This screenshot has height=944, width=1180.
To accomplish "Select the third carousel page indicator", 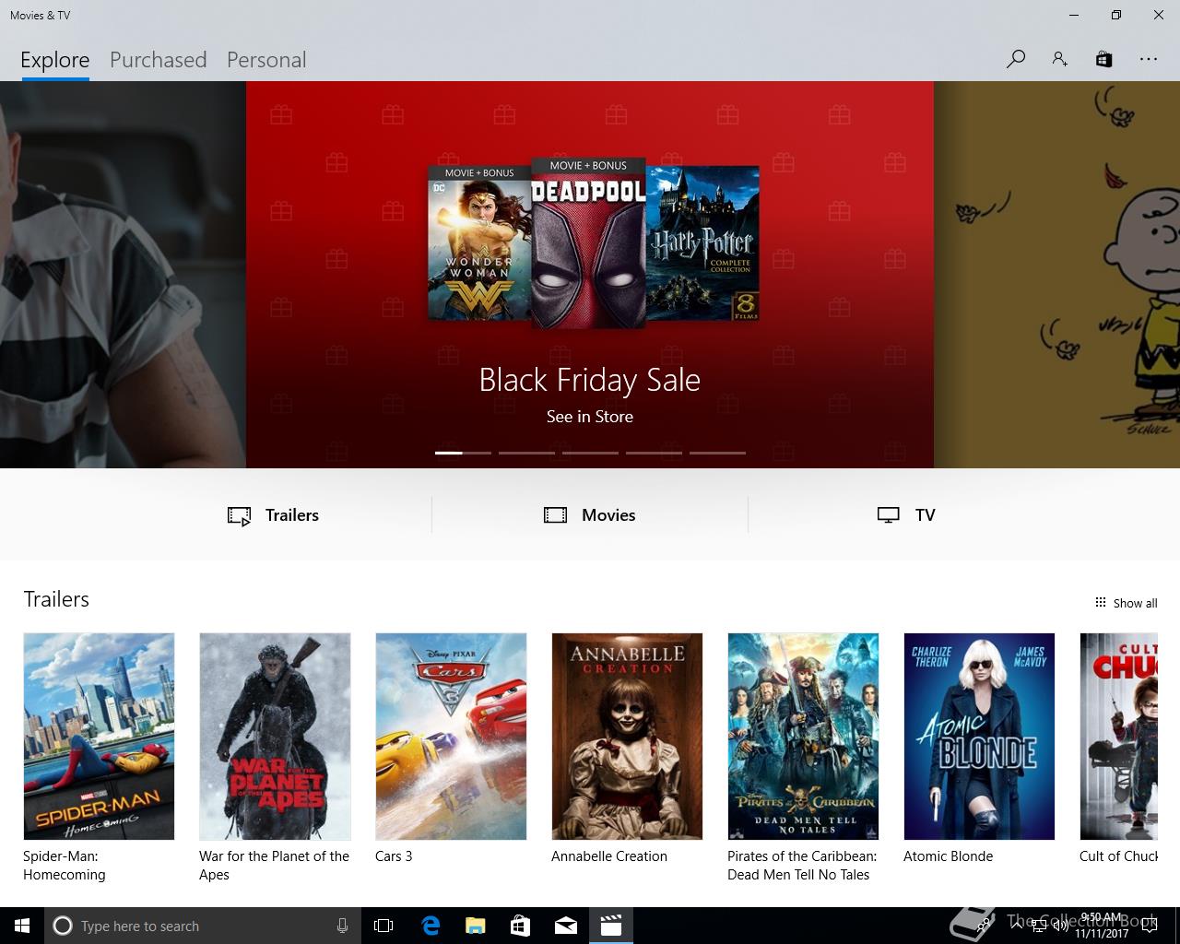I will (x=590, y=453).
